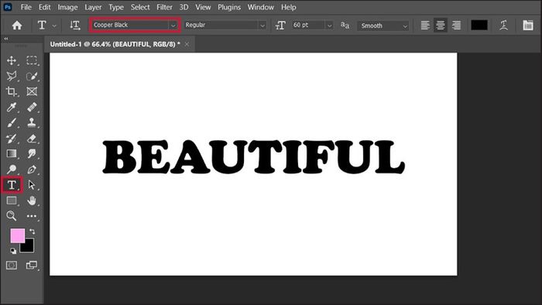Choose the Hand tool
The image size is (542, 305).
(32, 200)
